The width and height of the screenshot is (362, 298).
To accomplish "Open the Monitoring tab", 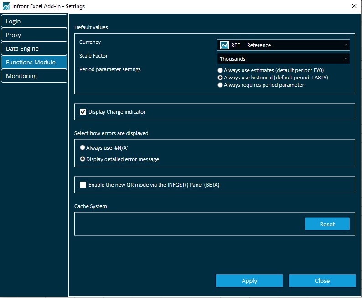I will [x=34, y=76].
